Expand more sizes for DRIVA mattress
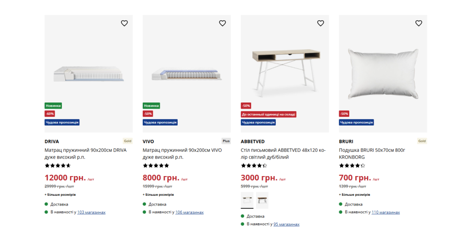Screen dimensions: 470x228 (x=60, y=194)
